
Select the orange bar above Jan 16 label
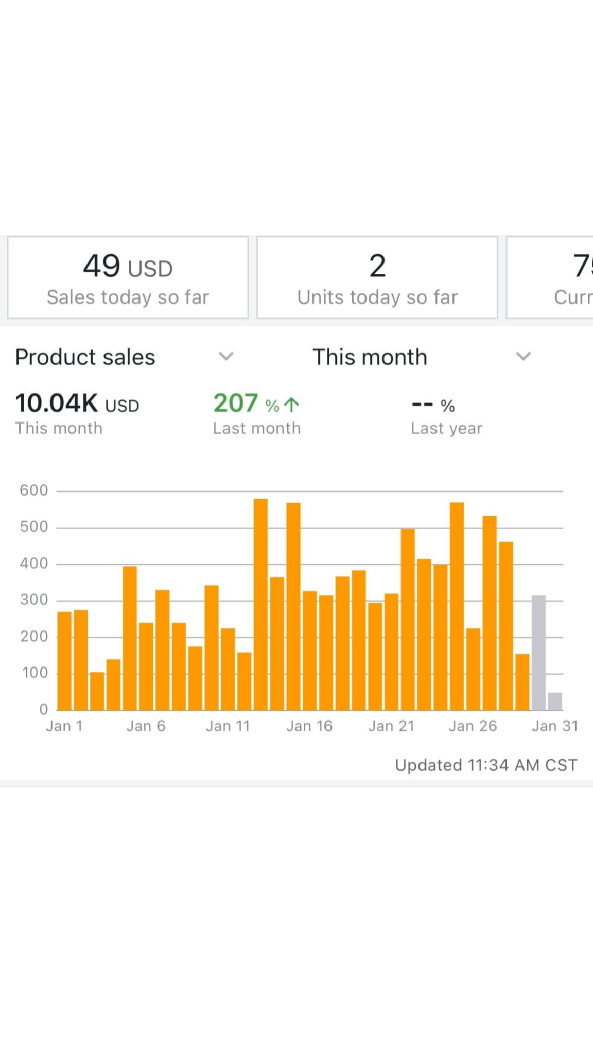click(x=309, y=651)
